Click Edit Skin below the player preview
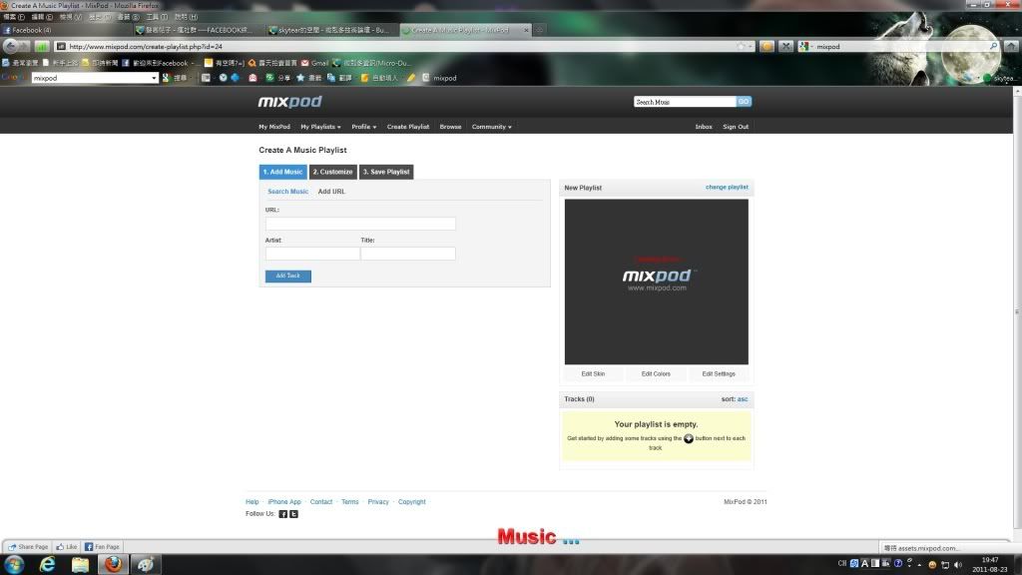Screen dimensions: 1022x575 [593, 374]
